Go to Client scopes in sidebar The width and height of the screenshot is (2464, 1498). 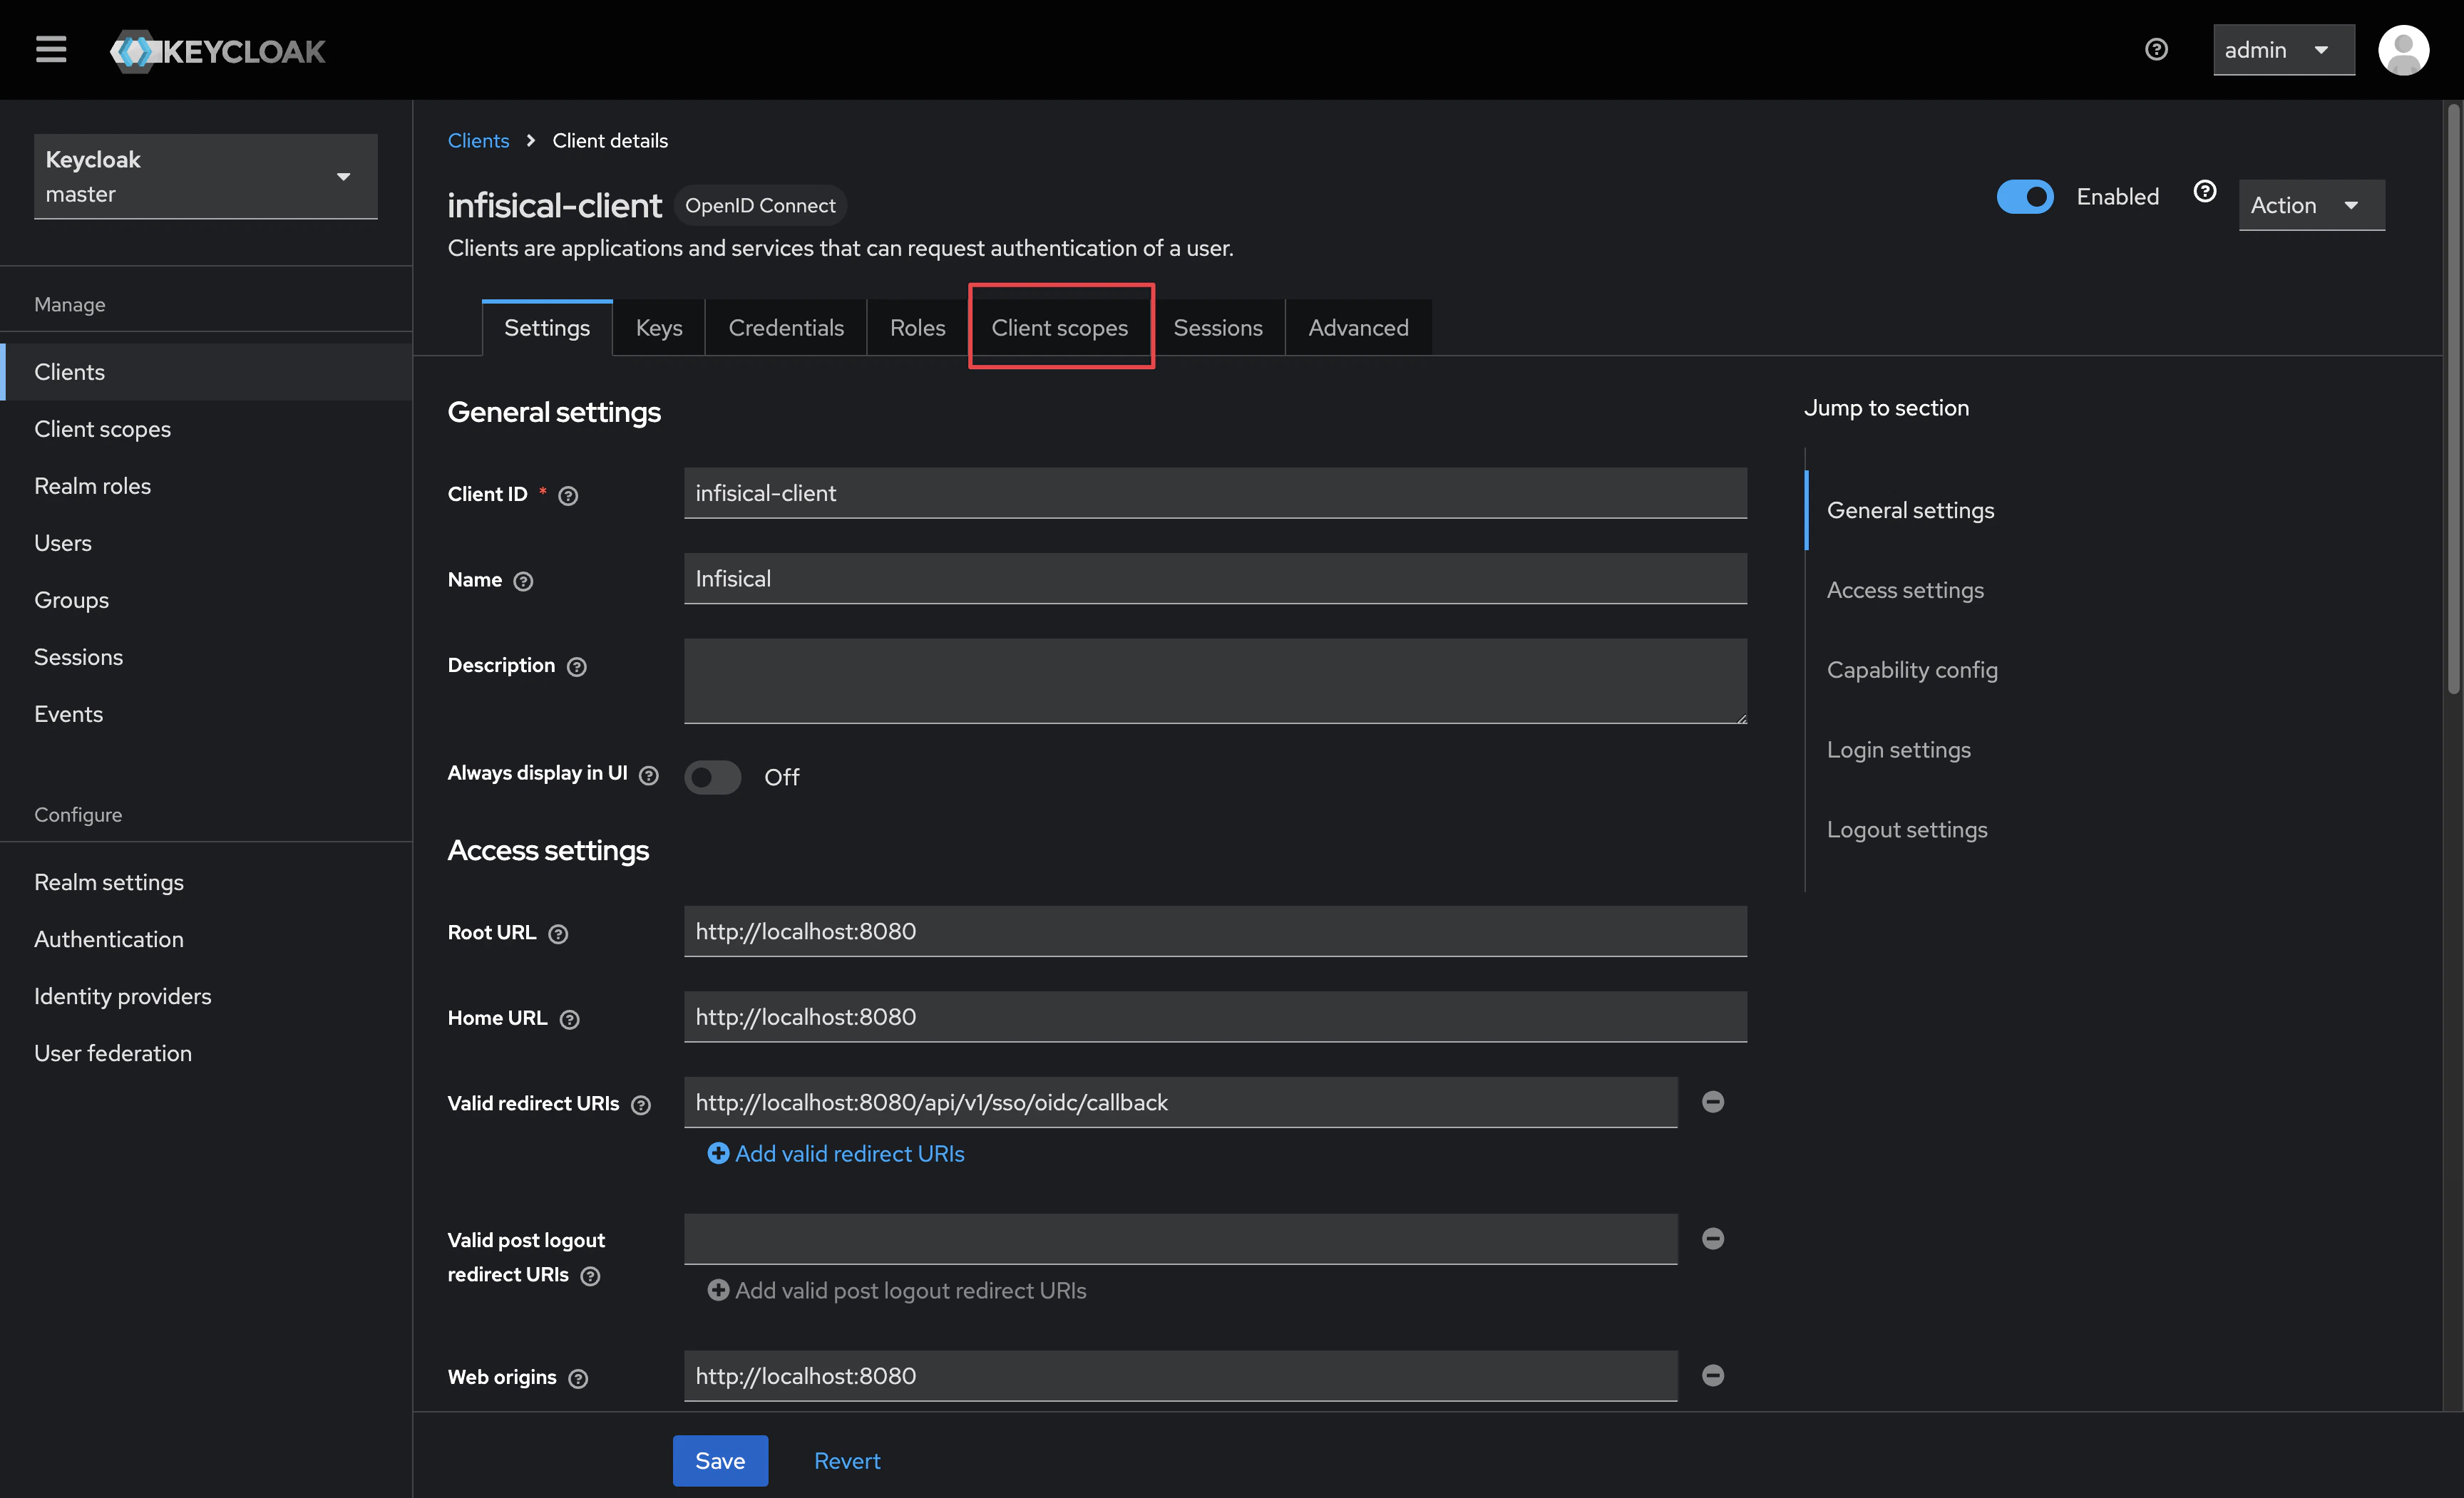pos(206,429)
